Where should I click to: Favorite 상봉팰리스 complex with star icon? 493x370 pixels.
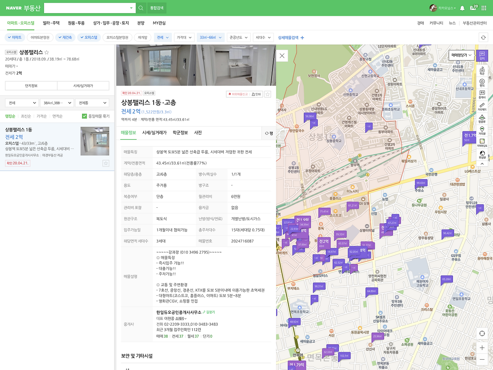pyautogui.click(x=47, y=52)
